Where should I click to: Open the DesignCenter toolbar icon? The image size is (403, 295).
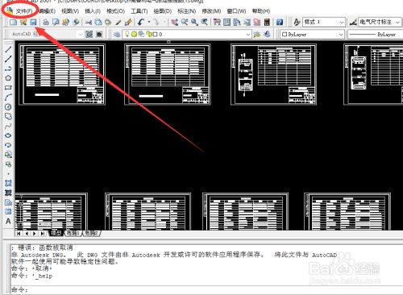point(227,22)
